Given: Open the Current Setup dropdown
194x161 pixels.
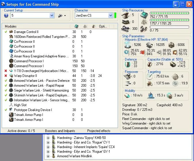Looking at the screenshot, I should pyautogui.click(x=52, y=15).
